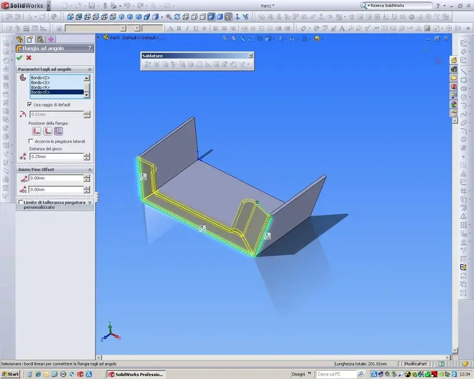Select Bordo<4> in the edge list
Screen dimensions: 474x379
click(57, 87)
